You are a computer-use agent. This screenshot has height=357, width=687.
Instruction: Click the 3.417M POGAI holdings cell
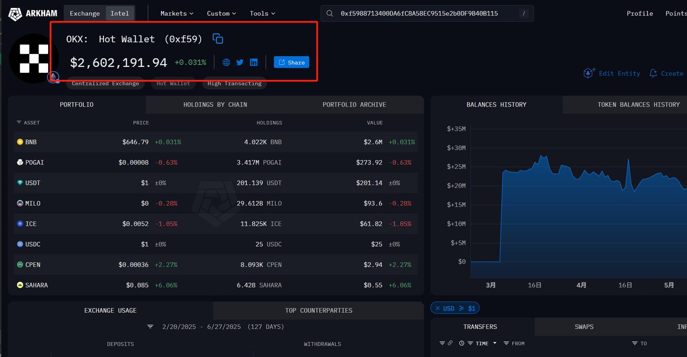click(x=259, y=162)
